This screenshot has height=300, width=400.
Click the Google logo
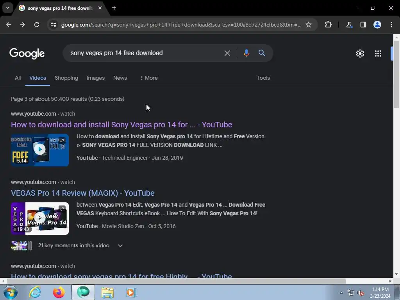[x=27, y=54]
